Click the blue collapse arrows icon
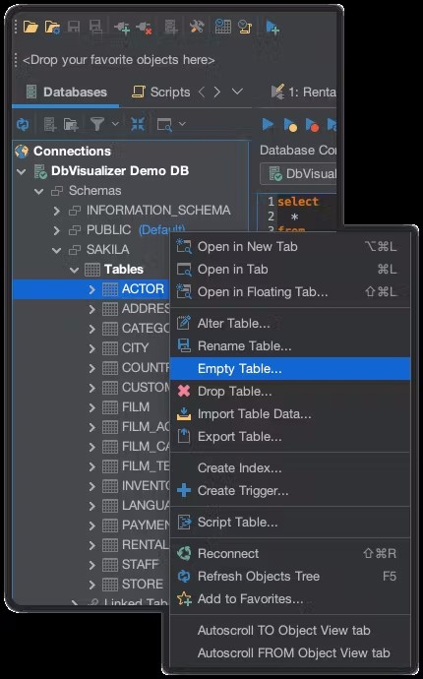The width and height of the screenshot is (423, 679). (138, 124)
